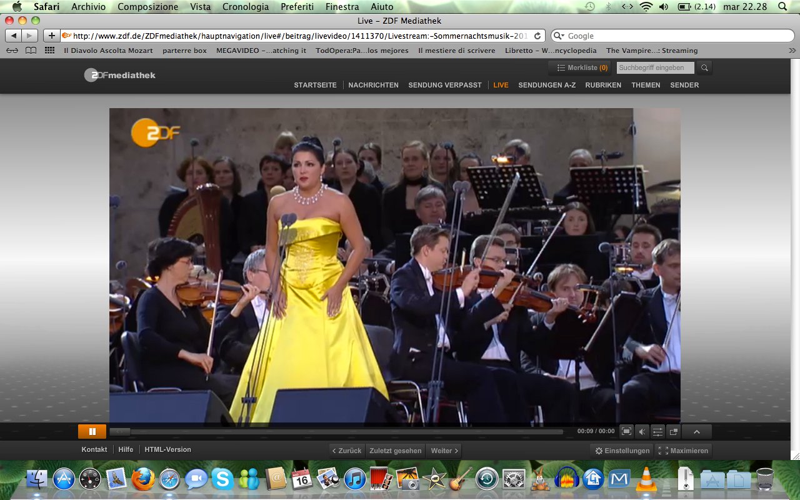The image size is (800, 500).
Task: Open 'The Vampire...: Streaming' bookmark
Action: point(652,51)
